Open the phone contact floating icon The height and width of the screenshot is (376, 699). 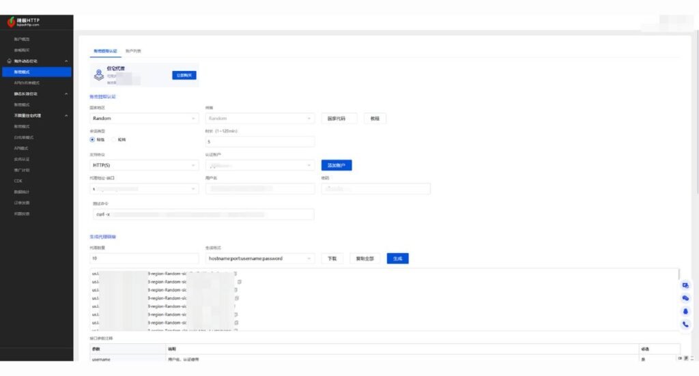coord(685,324)
